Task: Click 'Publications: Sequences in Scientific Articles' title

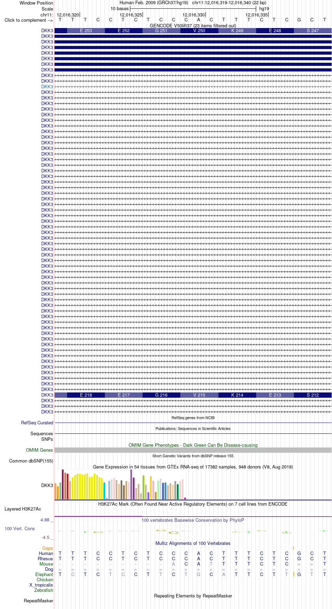Action: (193, 429)
